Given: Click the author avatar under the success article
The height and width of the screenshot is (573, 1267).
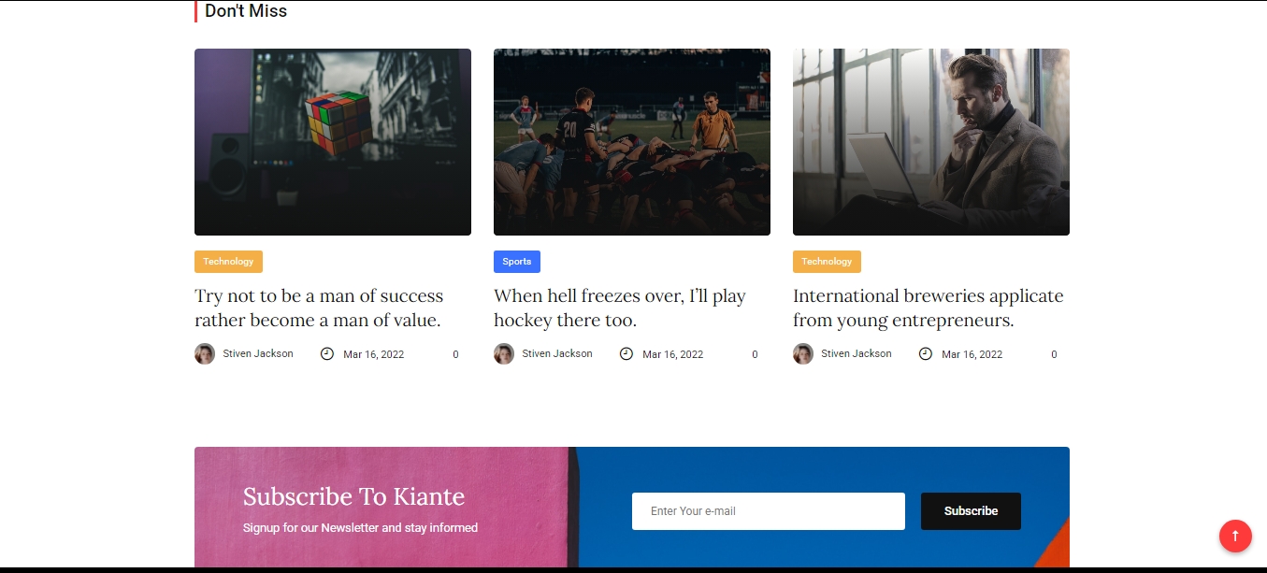Looking at the screenshot, I should click(x=205, y=354).
